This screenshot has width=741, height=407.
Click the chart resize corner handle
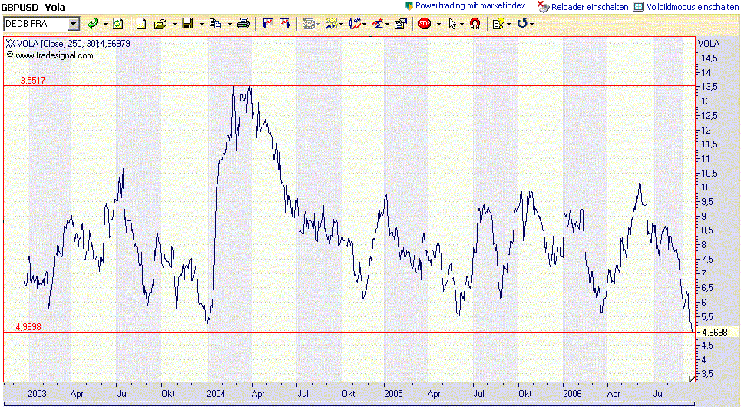tap(691, 379)
